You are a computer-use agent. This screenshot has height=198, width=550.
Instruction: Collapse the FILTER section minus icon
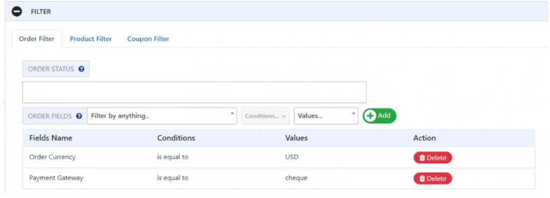click(17, 12)
